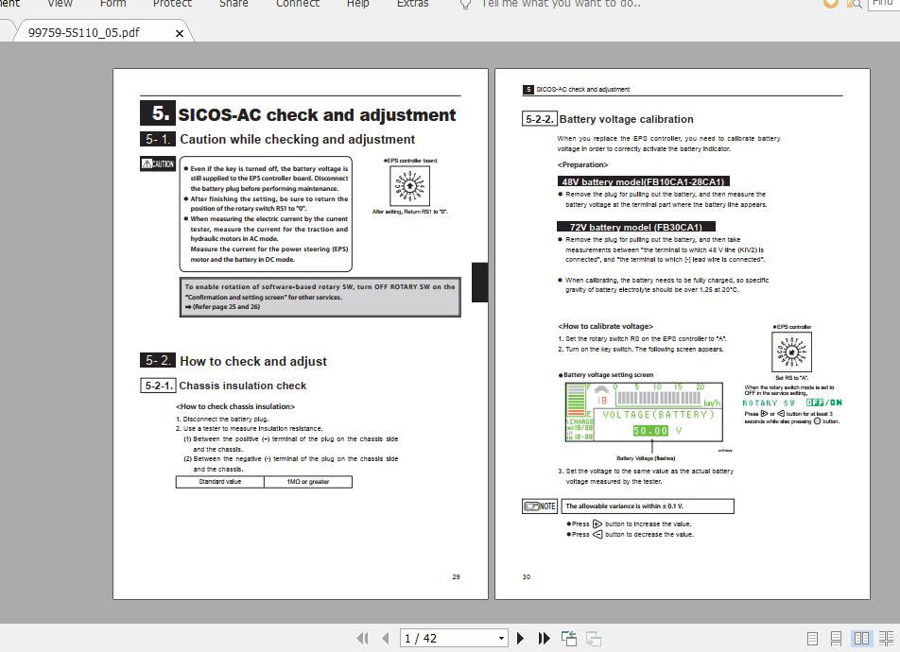
Task: Click the find search icon near Find box
Action: click(x=855, y=4)
